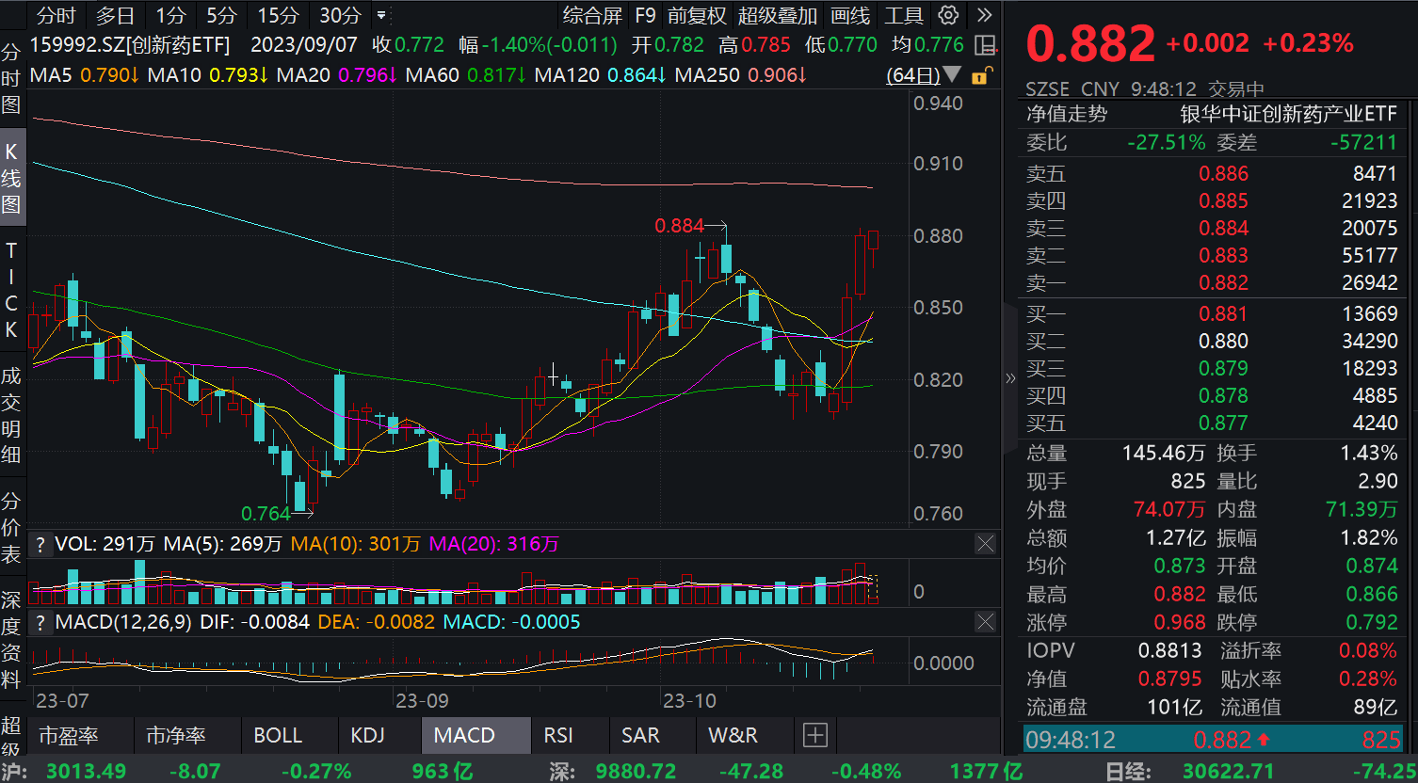The width and height of the screenshot is (1418, 783).
Task: Unlock the chart range padlock icon
Action: (980, 76)
